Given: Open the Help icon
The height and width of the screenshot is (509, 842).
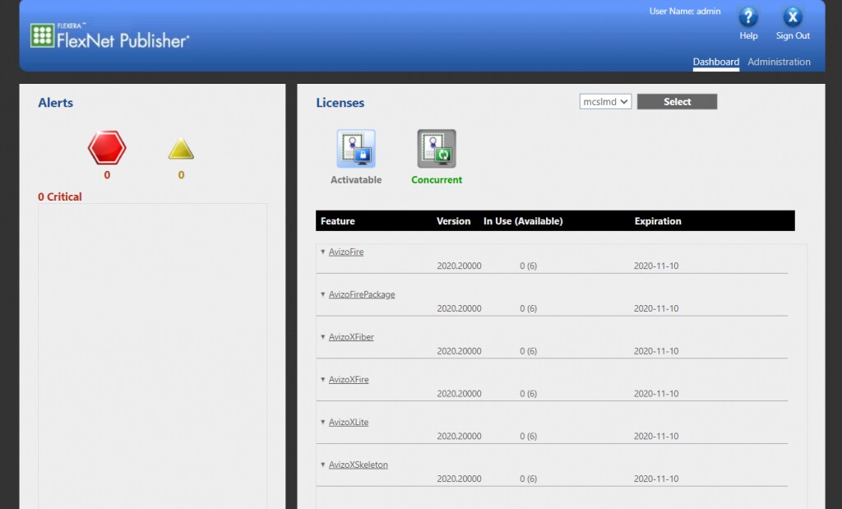Looking at the screenshot, I should (x=747, y=17).
